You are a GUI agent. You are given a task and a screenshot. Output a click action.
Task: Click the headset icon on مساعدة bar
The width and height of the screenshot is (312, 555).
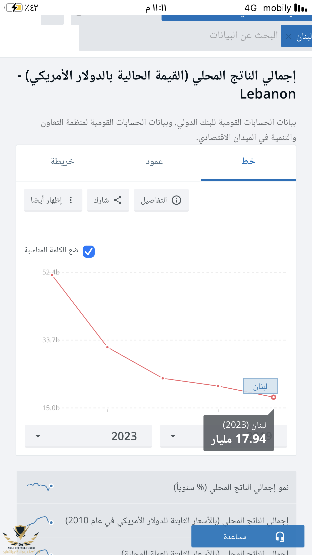click(x=280, y=537)
